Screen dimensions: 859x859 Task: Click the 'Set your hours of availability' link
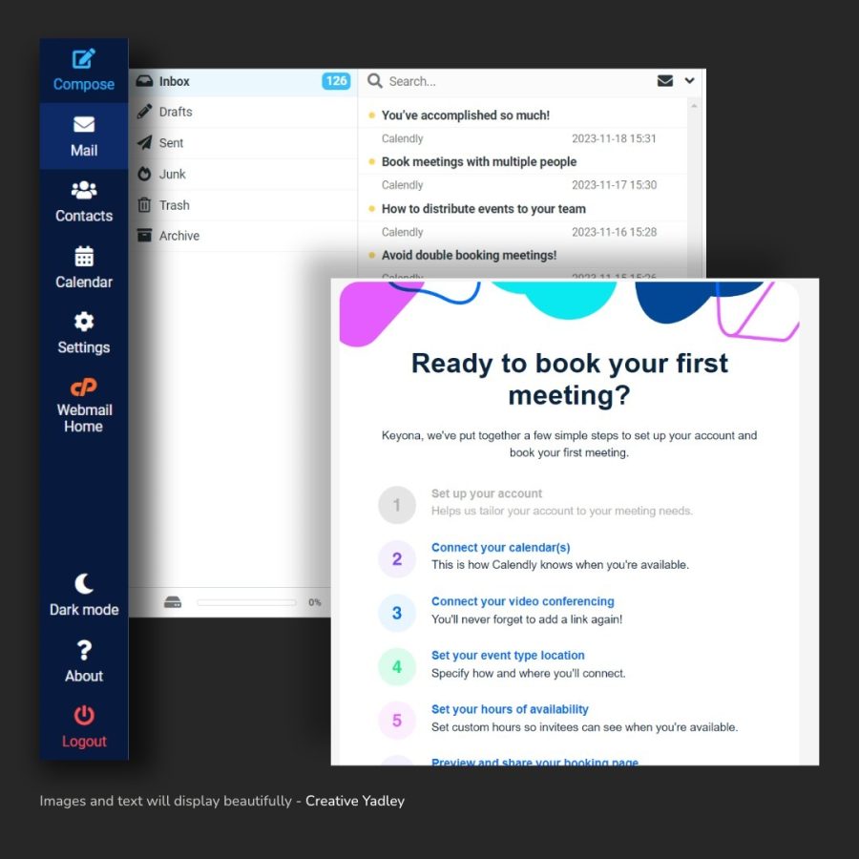coord(510,709)
